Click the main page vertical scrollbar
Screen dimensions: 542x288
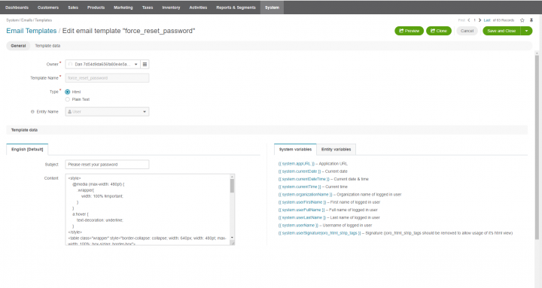click(x=537, y=147)
